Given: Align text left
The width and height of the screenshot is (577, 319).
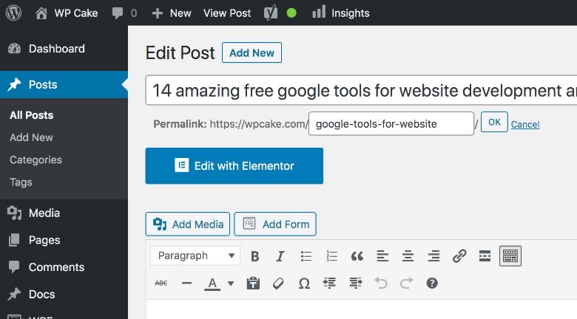Looking at the screenshot, I should point(382,256).
